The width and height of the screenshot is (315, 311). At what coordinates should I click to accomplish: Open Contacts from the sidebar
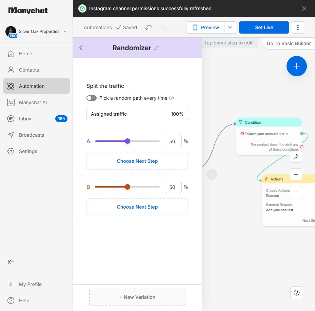(36, 70)
